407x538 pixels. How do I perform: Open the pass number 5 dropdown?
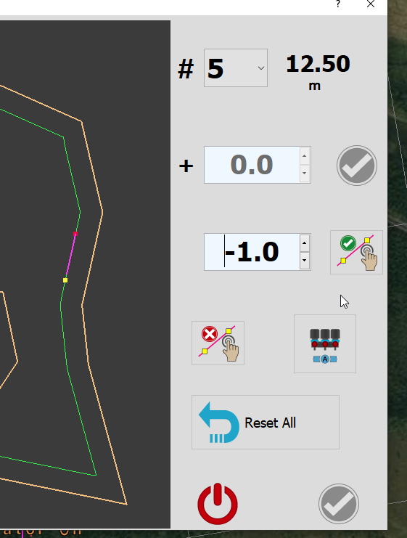pos(236,68)
